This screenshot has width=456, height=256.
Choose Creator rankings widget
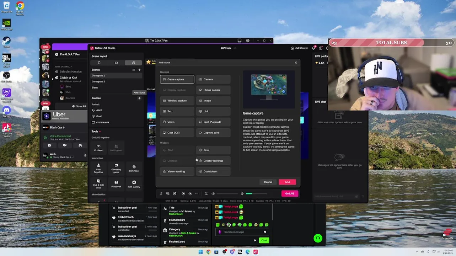[x=213, y=161]
